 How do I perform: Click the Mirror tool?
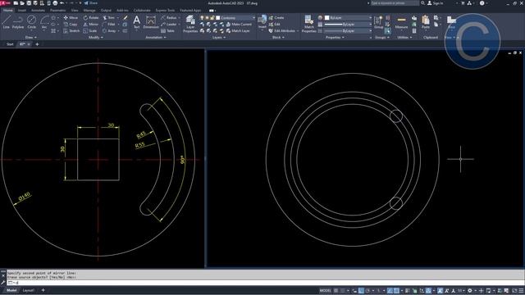91,24
